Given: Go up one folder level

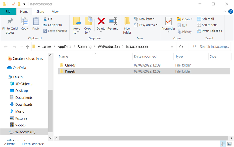Looking at the screenshot, I should [x=27, y=47].
